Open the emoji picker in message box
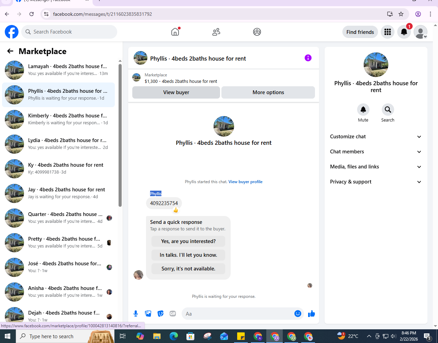The height and width of the screenshot is (343, 438). pyautogui.click(x=298, y=314)
